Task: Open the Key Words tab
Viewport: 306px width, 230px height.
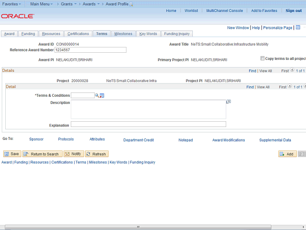Action: coord(148,34)
